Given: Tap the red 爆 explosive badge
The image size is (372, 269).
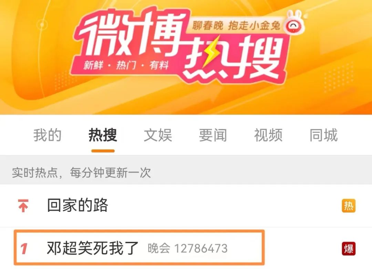Looking at the screenshot, I should (x=349, y=249).
